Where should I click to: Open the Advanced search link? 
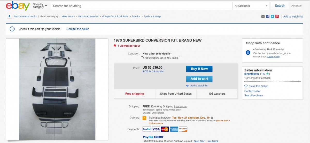[x=296, y=6]
